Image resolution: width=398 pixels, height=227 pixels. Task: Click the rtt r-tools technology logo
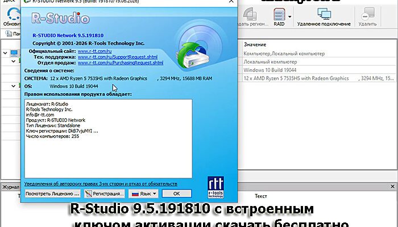(x=215, y=187)
